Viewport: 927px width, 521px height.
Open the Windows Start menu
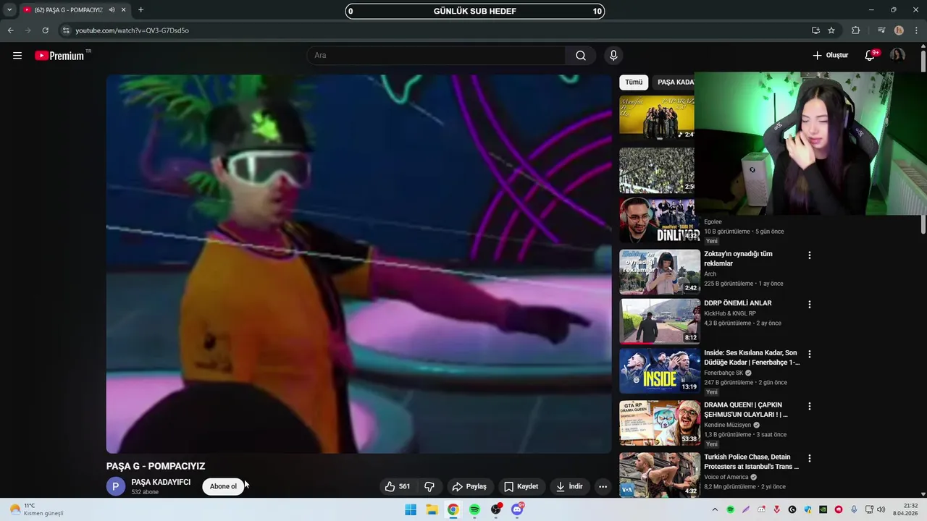(411, 509)
